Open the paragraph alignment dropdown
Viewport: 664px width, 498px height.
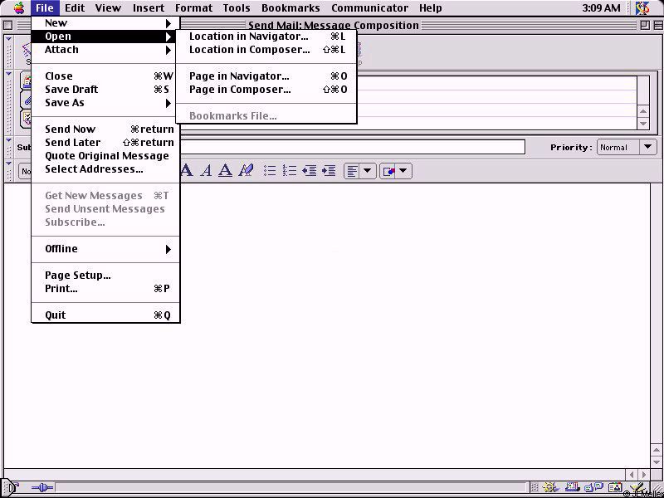point(359,171)
